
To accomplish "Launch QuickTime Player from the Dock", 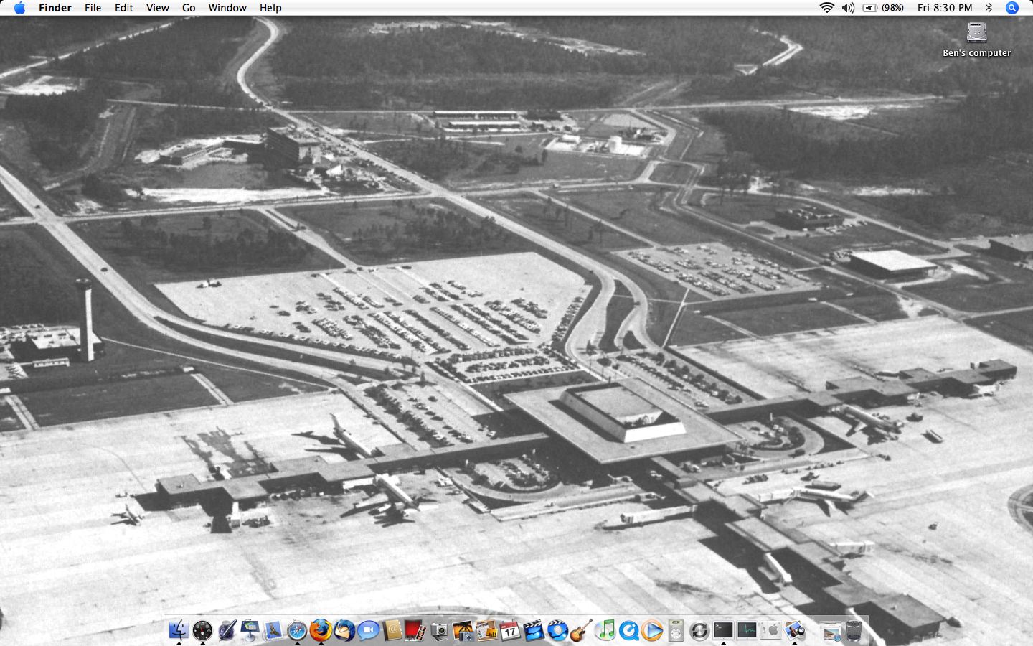I will pos(629,630).
